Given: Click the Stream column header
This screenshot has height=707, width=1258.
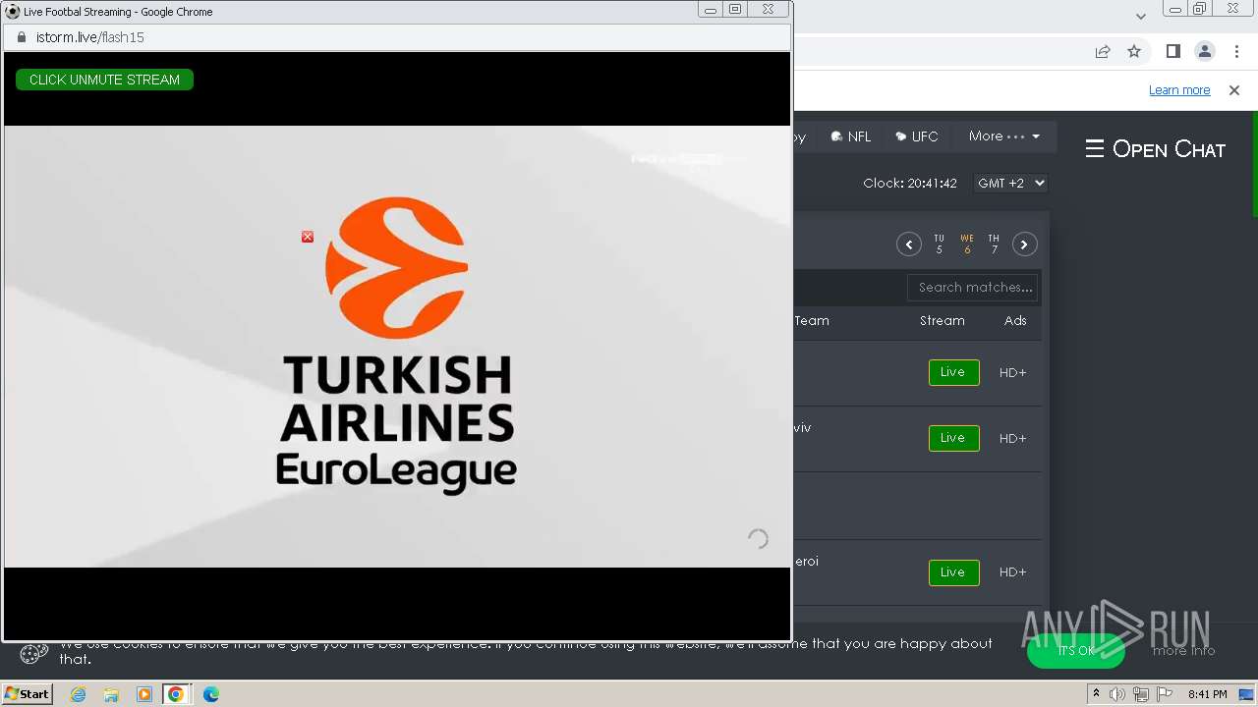Looking at the screenshot, I should click(943, 321).
